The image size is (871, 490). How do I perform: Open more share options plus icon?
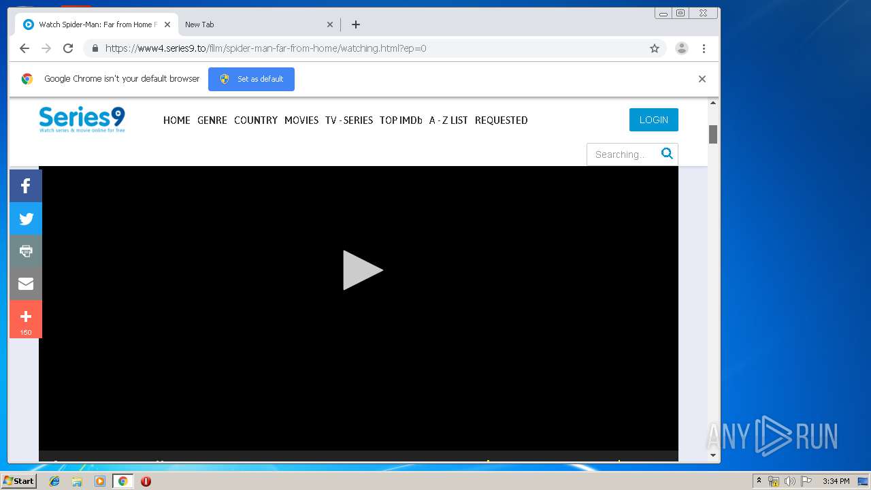click(26, 319)
